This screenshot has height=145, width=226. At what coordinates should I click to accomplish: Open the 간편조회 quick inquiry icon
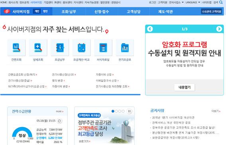(16, 48)
